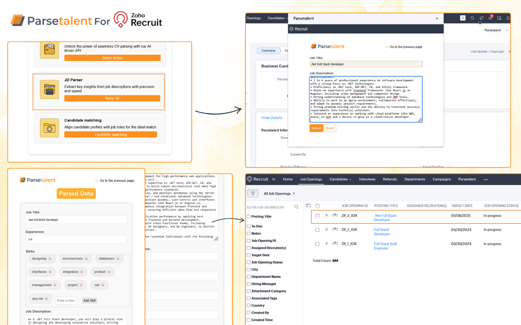Switch to the Interviews tab

pyautogui.click(x=367, y=179)
